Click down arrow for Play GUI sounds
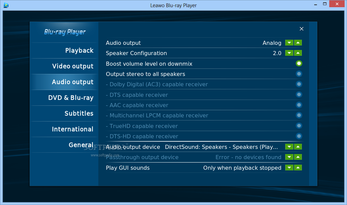The width and height of the screenshot is (347, 205). (289, 167)
